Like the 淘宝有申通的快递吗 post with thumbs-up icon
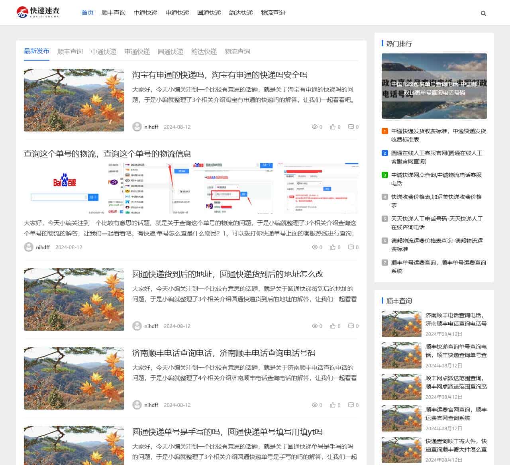Viewport: 510px width, 465px height. [333, 127]
